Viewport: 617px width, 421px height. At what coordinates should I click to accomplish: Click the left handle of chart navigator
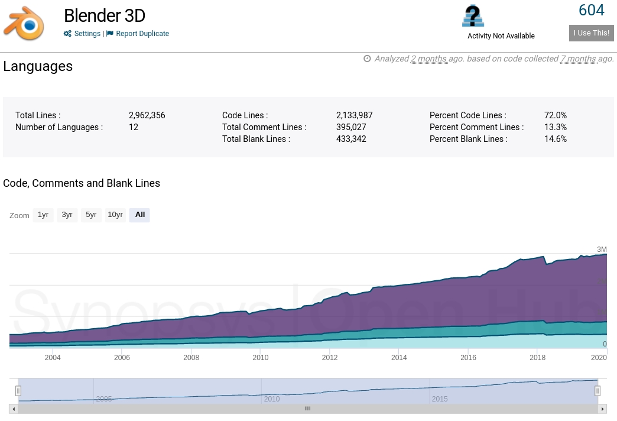pos(18,391)
